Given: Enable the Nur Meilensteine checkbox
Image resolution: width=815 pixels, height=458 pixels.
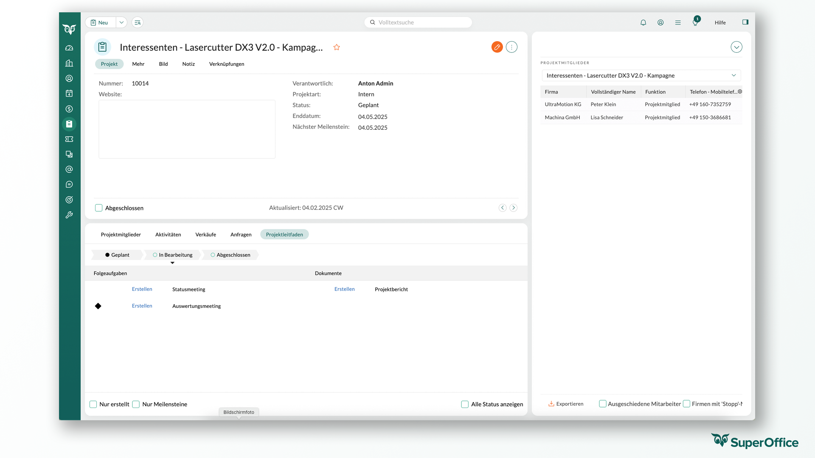Looking at the screenshot, I should (136, 404).
